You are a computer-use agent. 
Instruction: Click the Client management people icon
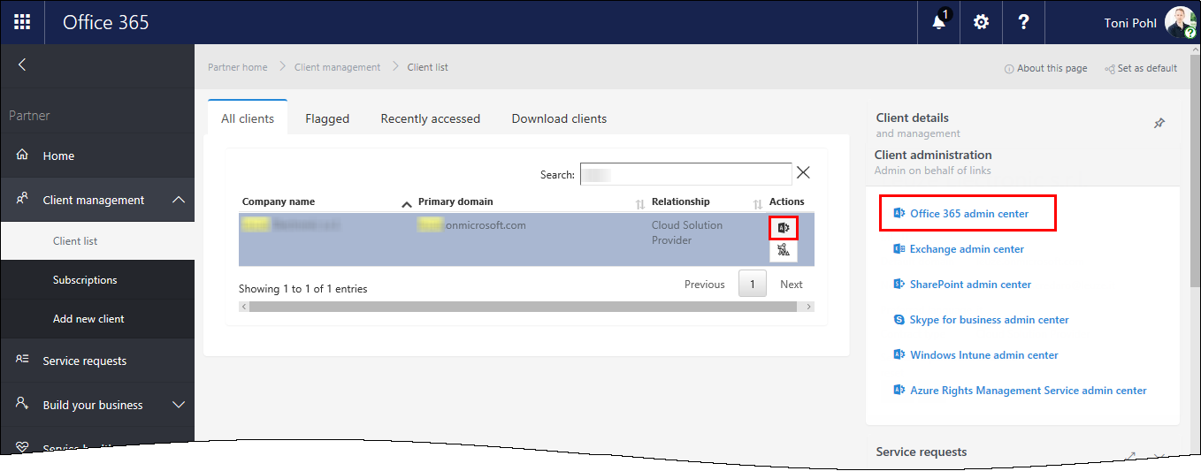[x=23, y=199]
